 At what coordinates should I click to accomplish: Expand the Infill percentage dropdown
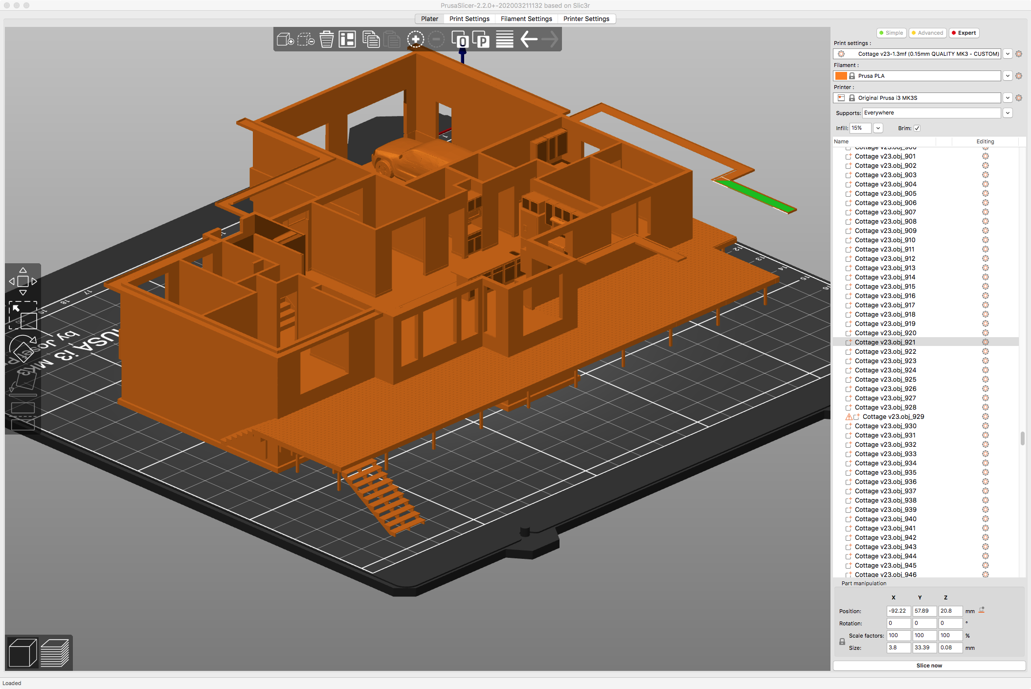coord(878,128)
